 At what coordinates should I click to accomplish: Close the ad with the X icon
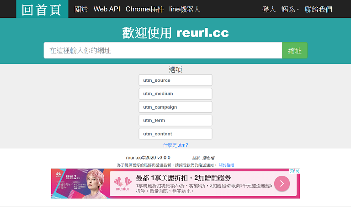click(297, 171)
